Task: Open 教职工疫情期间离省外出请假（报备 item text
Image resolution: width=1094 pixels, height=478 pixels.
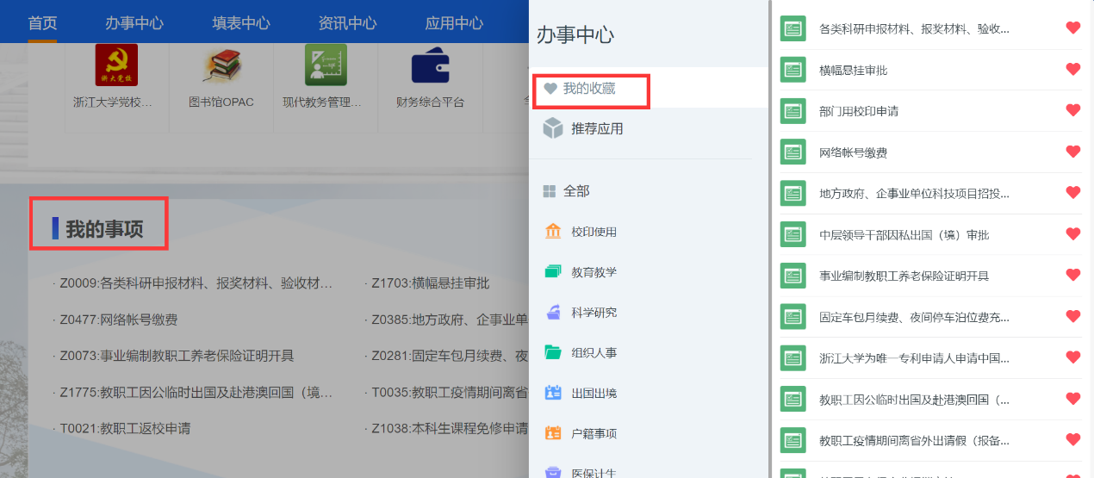Action: coord(914,441)
